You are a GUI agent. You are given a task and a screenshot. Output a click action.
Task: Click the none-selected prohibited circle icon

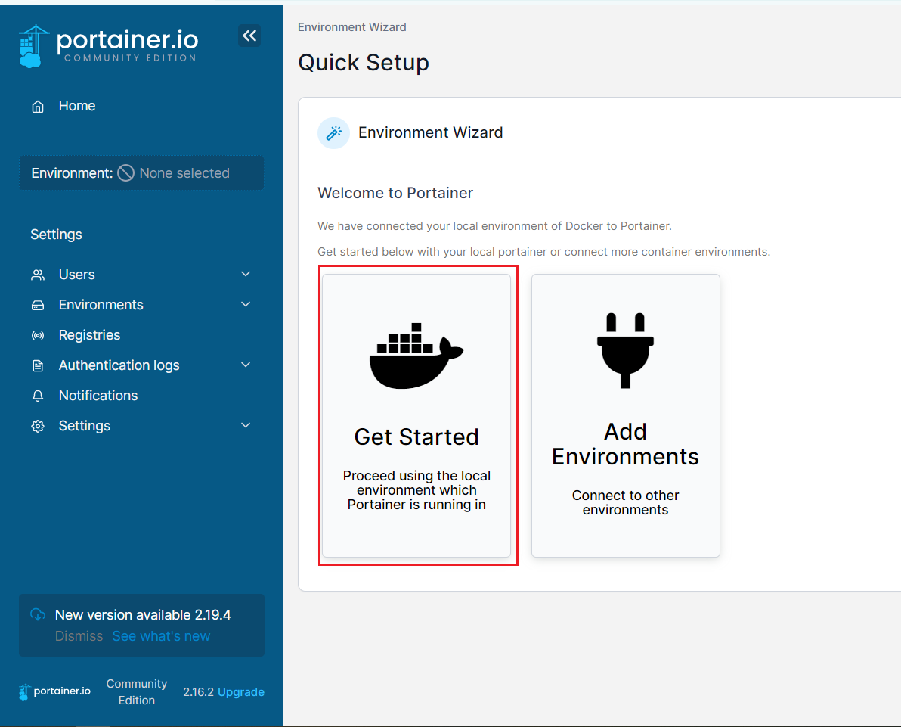pyautogui.click(x=125, y=173)
